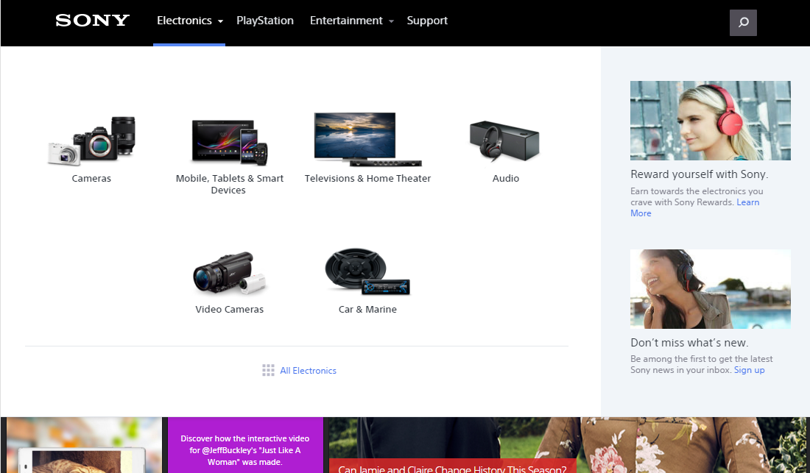Open the search magnifying glass icon
810x473 pixels.
[x=742, y=22]
